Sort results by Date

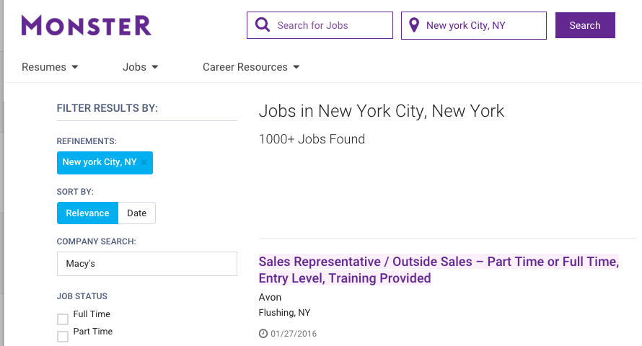[x=136, y=213]
